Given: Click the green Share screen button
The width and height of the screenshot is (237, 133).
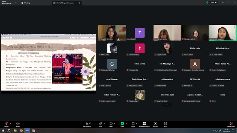Looking at the screenshot, I should pyautogui.click(x=122, y=125).
